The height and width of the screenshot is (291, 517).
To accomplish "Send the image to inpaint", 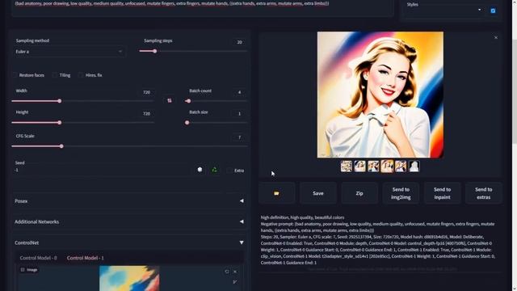I will 442,193.
